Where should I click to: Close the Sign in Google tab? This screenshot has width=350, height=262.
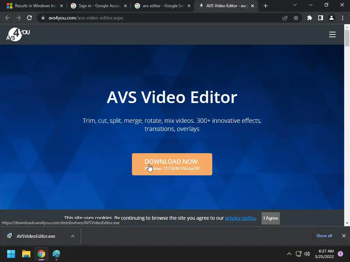[125, 6]
